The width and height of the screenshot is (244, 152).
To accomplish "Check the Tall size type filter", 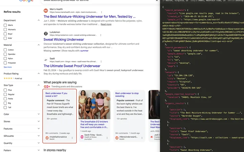I will pos(5,107).
